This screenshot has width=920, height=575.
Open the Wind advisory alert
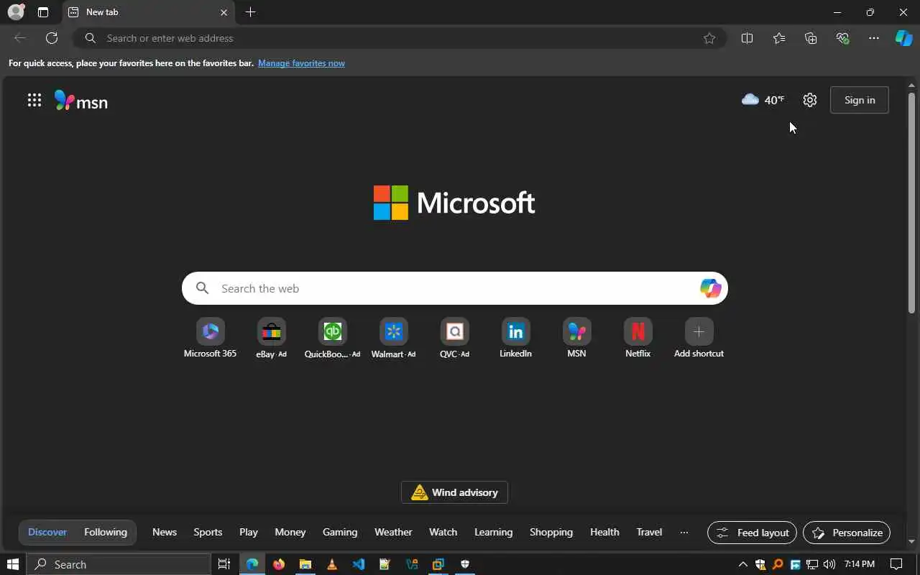[454, 492]
